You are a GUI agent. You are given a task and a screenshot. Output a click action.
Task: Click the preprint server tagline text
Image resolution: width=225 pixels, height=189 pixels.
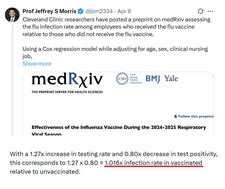(x=67, y=92)
